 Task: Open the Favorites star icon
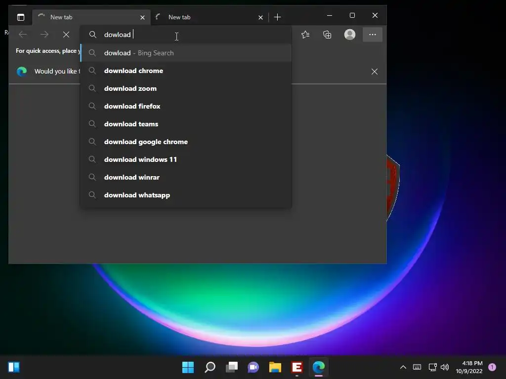coord(305,35)
